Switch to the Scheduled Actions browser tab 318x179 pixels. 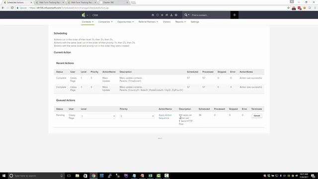point(17,2)
